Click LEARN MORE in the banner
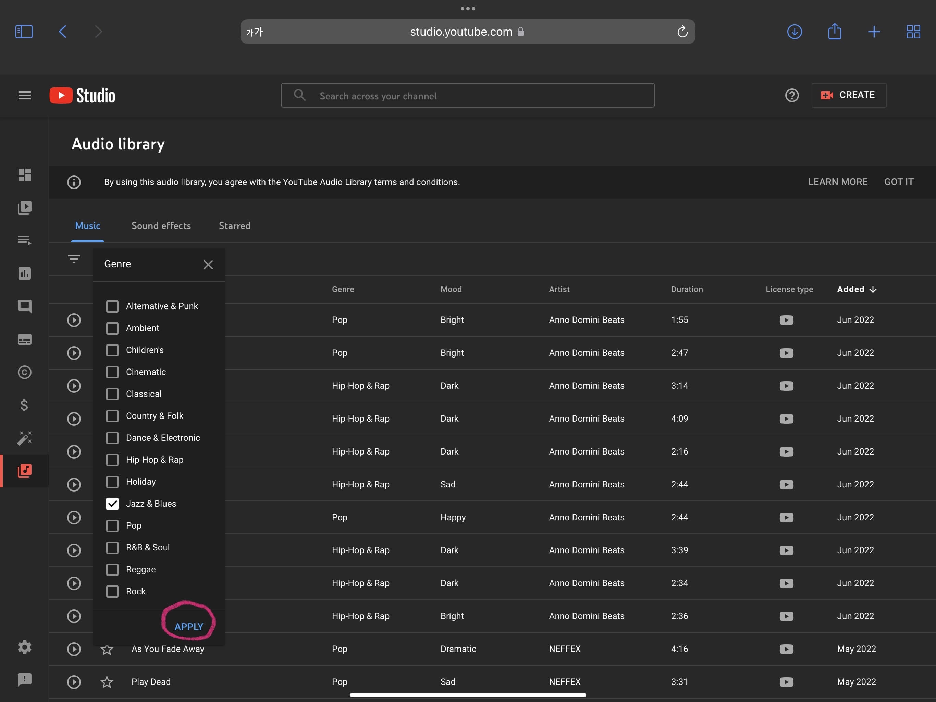This screenshot has height=702, width=936. [837, 182]
